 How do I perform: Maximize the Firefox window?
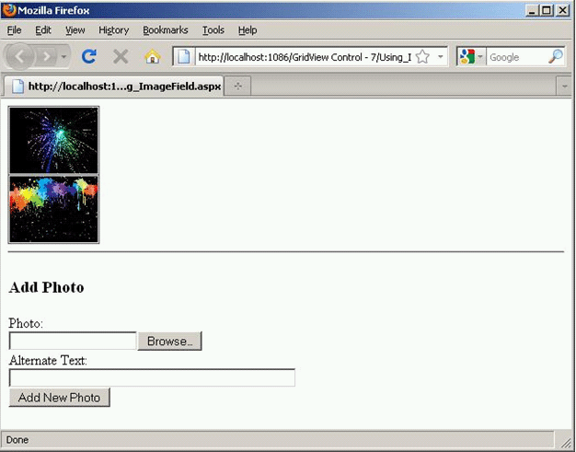(x=547, y=10)
